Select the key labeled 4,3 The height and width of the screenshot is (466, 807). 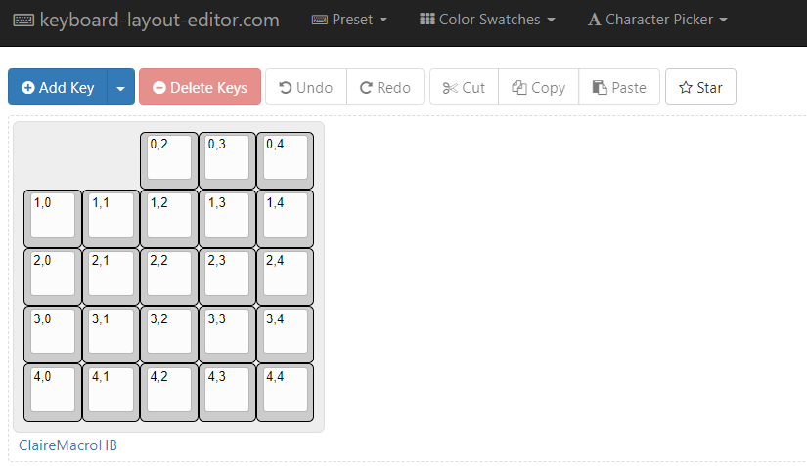pyautogui.click(x=228, y=393)
